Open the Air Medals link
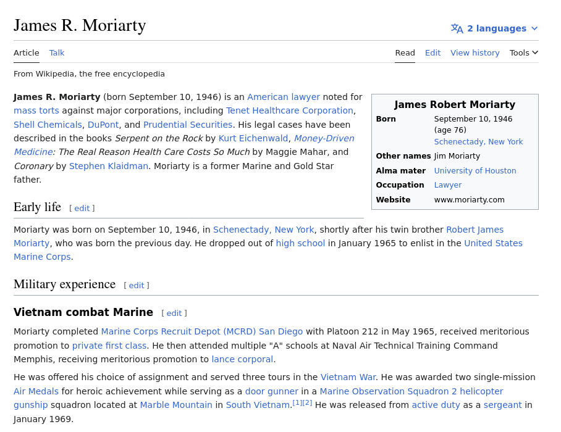561x432 pixels. (36, 391)
